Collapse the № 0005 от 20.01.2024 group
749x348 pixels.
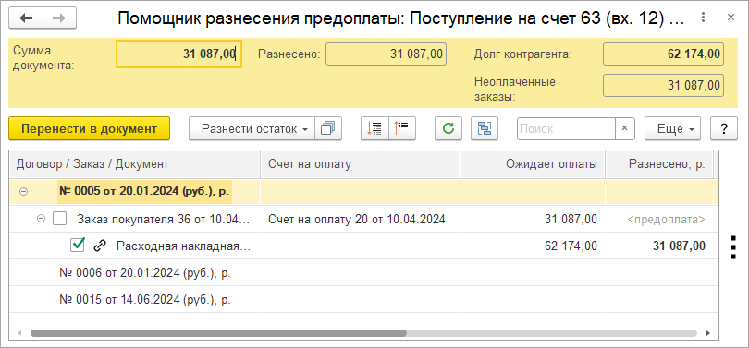pyautogui.click(x=23, y=192)
